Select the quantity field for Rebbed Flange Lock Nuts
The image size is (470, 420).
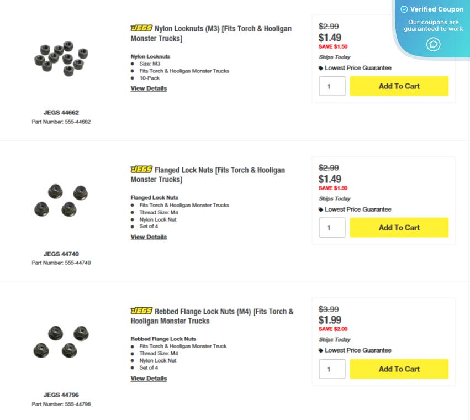[x=331, y=369]
